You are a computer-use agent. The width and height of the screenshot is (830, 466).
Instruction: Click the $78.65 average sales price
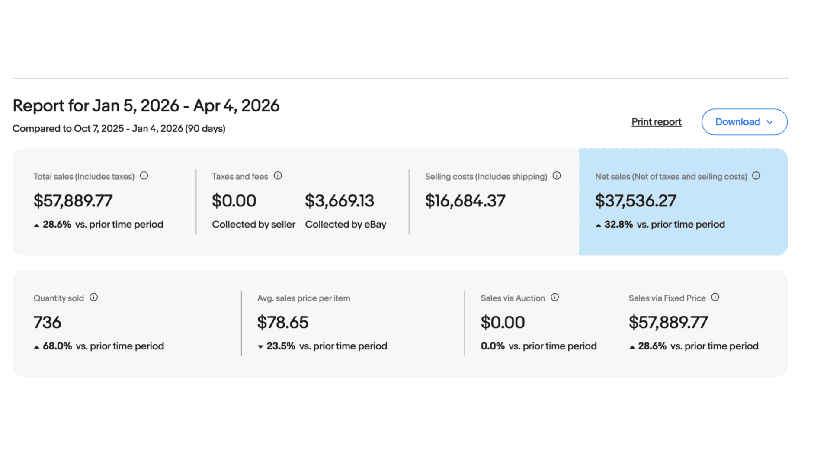tap(283, 323)
